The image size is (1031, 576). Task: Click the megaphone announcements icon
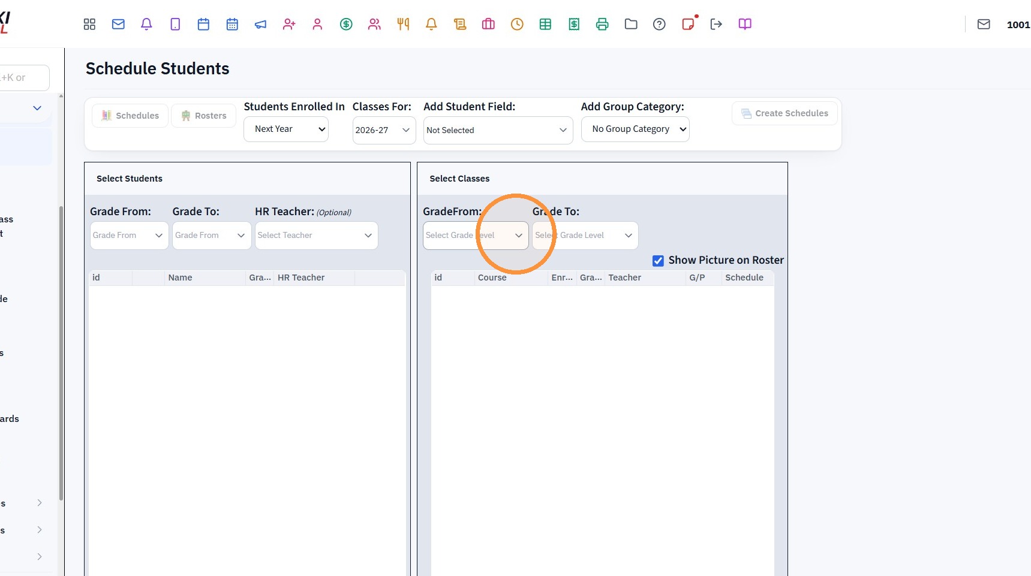[x=260, y=24]
